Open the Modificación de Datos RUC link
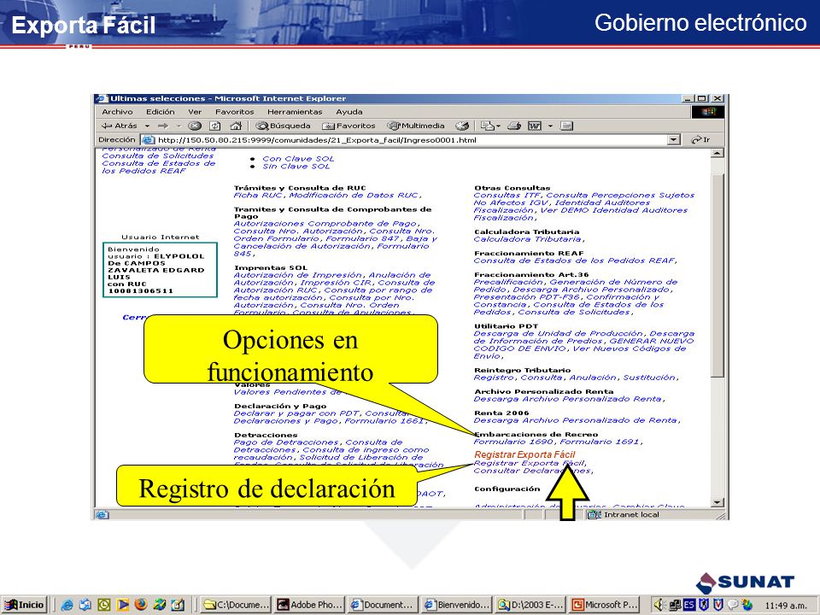 coord(354,196)
